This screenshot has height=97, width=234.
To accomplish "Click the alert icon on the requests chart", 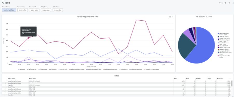I will pyautogui.click(x=170, y=17).
